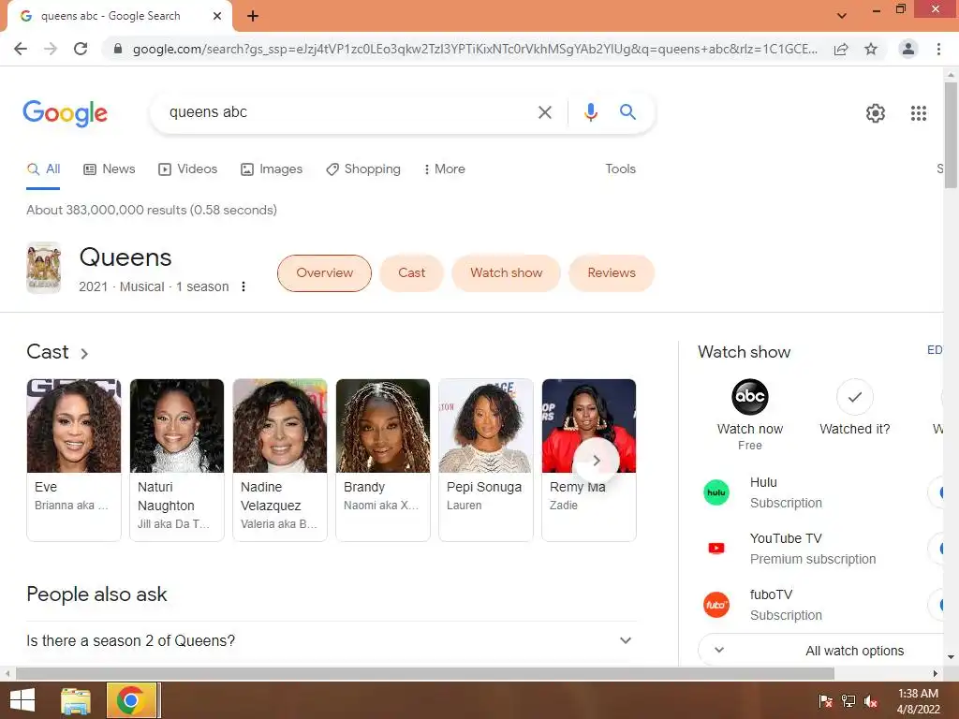The height and width of the screenshot is (719, 959).
Task: Open the Google apps grid
Action: (x=918, y=113)
